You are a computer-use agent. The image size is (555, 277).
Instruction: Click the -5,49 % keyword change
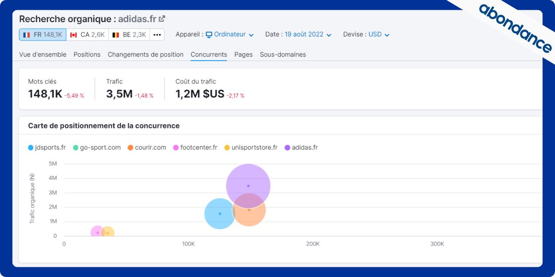(x=74, y=96)
